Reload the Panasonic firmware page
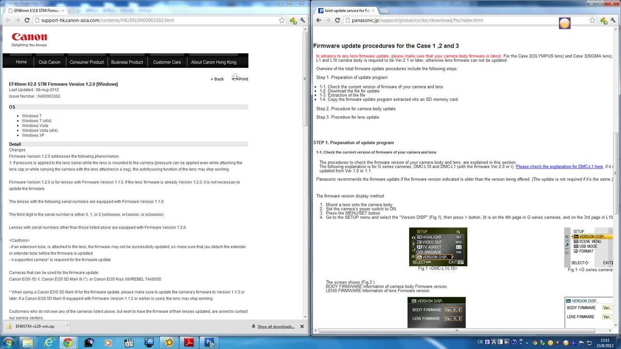This screenshot has height=349, width=621. pyautogui.click(x=337, y=20)
